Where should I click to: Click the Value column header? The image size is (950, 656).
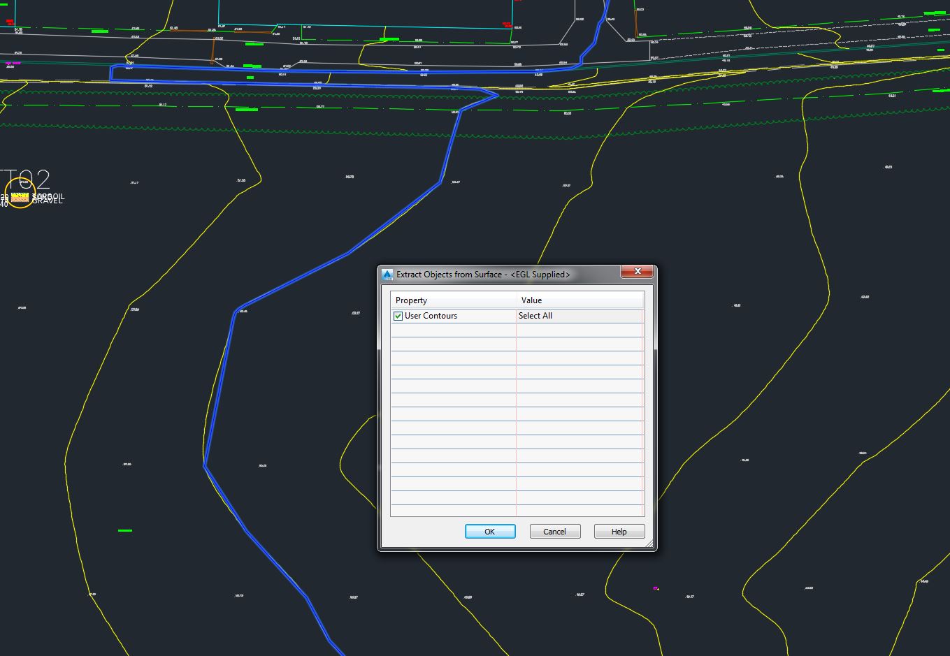click(532, 300)
